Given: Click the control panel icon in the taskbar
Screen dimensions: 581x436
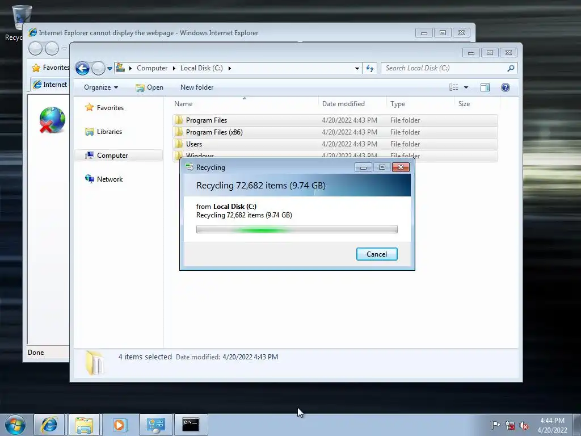Looking at the screenshot, I should click(155, 425).
